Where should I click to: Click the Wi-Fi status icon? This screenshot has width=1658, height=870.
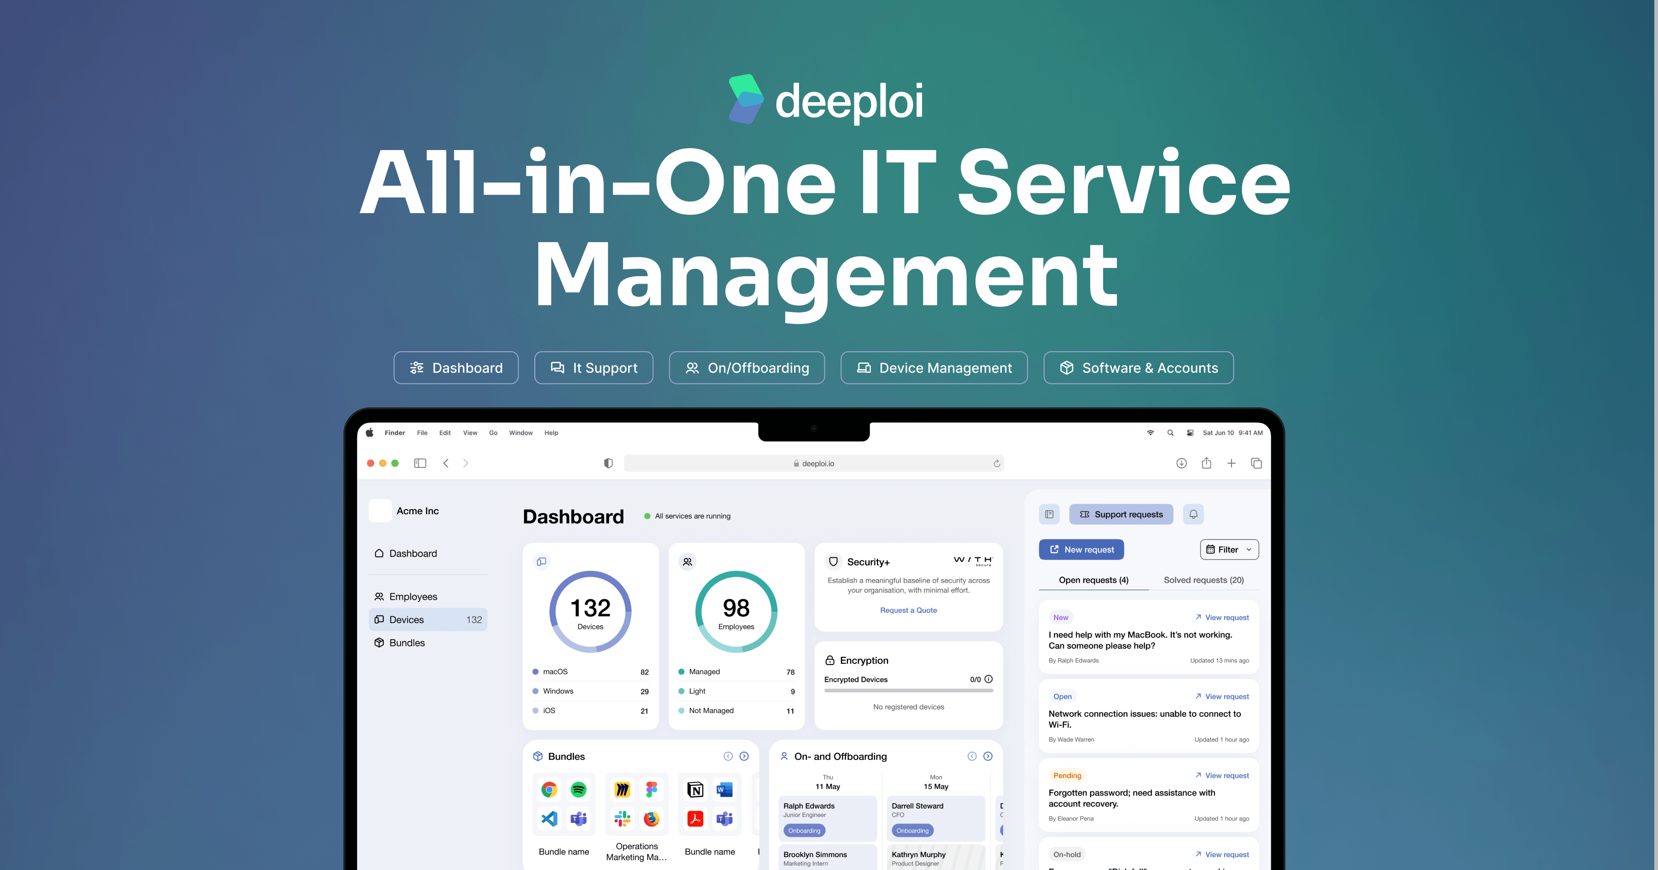pos(1150,433)
